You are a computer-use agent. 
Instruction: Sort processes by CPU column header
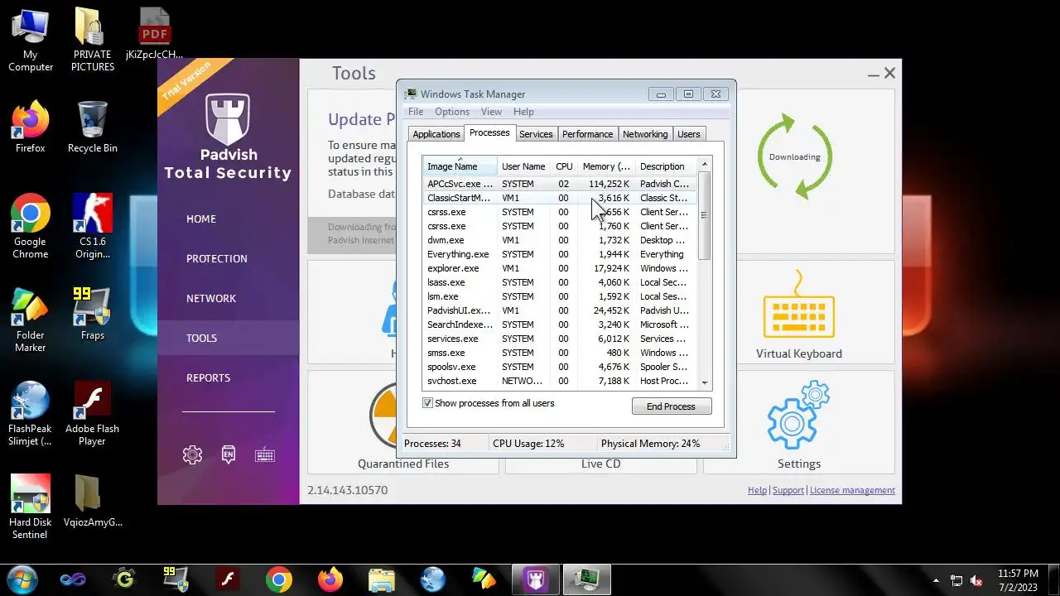564,166
